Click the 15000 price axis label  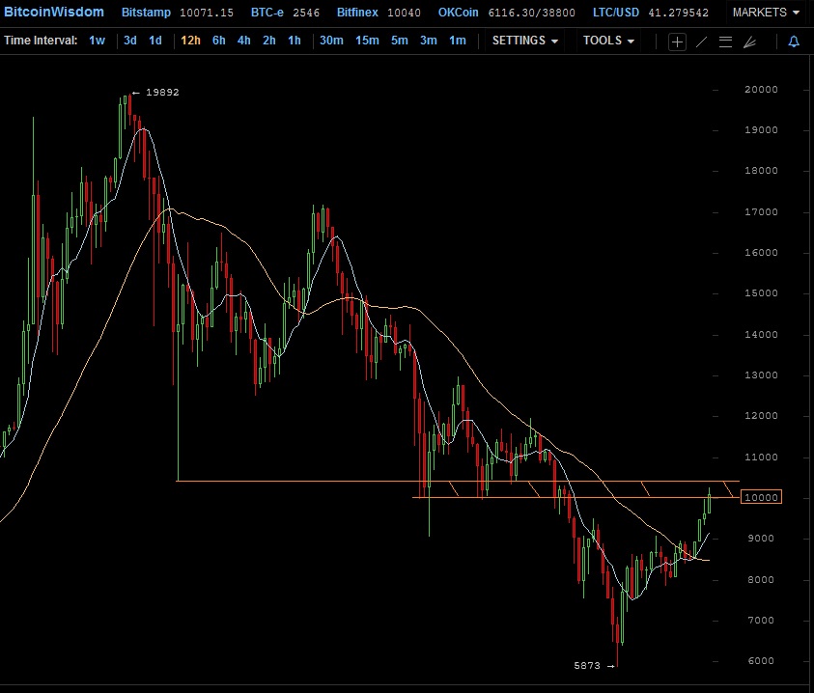point(761,293)
